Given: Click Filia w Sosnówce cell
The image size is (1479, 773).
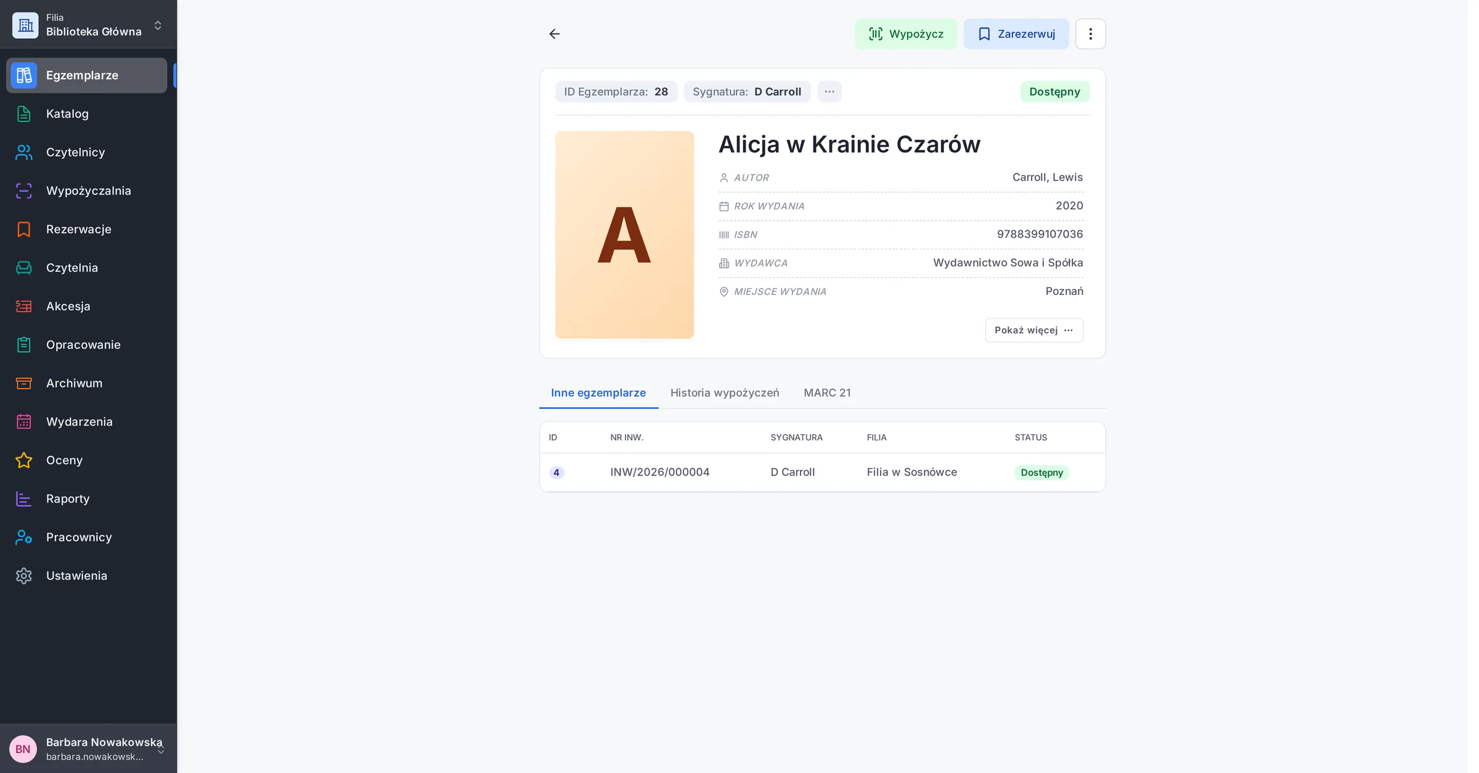Looking at the screenshot, I should [911, 472].
